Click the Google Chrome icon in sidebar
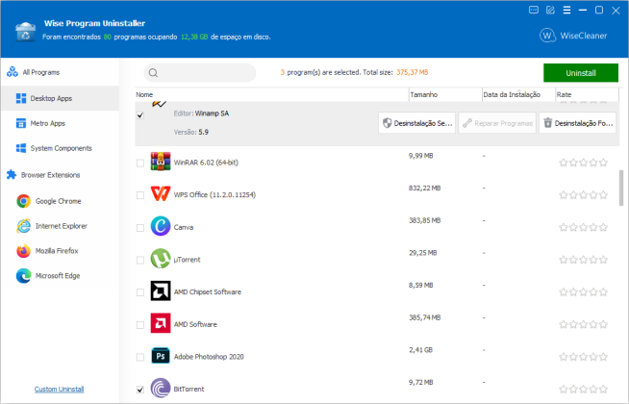Screen dimensions: 629x404 [24, 201]
